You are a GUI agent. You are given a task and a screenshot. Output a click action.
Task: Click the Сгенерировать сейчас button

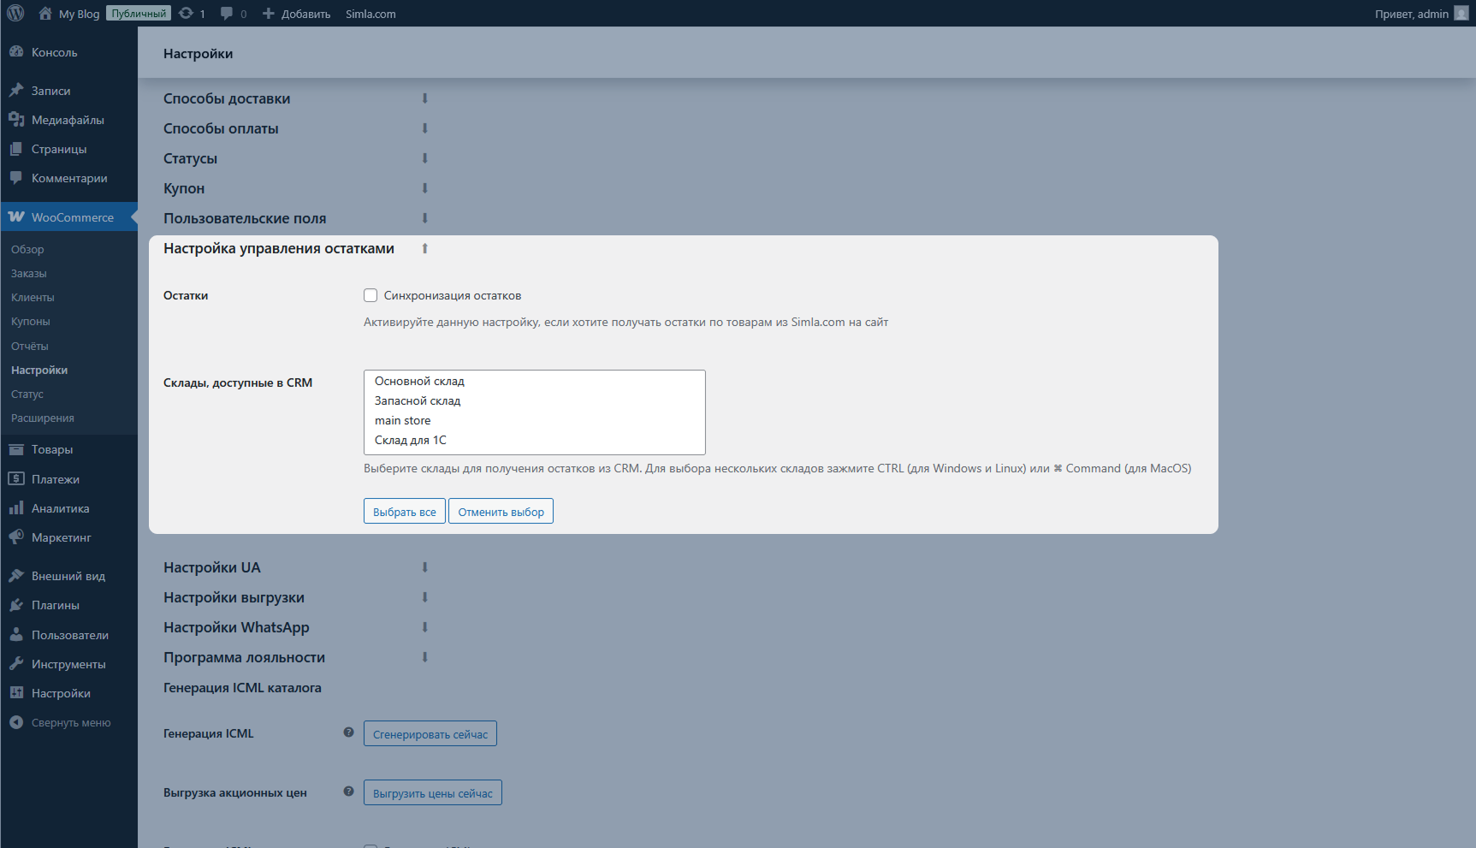point(430,734)
